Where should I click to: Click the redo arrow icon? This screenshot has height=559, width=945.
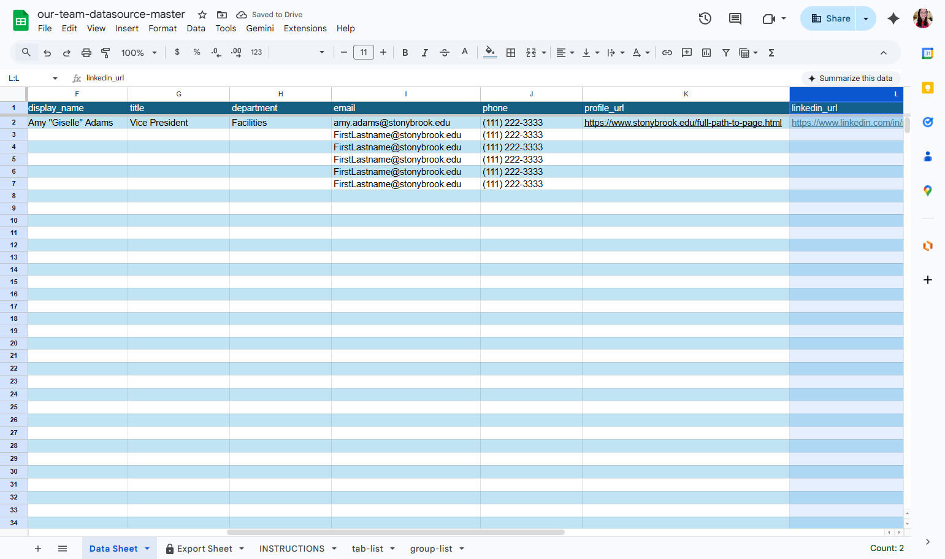pos(67,53)
